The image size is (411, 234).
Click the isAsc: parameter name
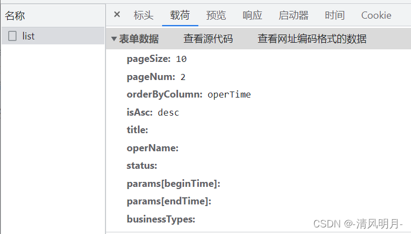140,112
